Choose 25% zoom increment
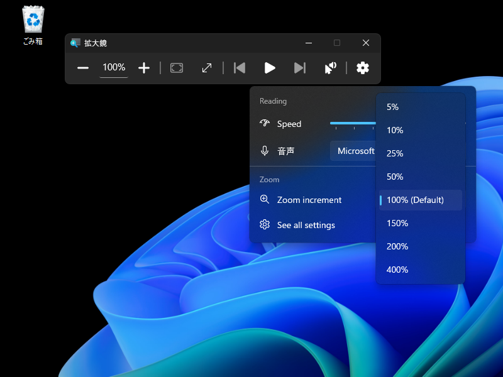Viewport: 503px width, 377px height. tap(420, 153)
